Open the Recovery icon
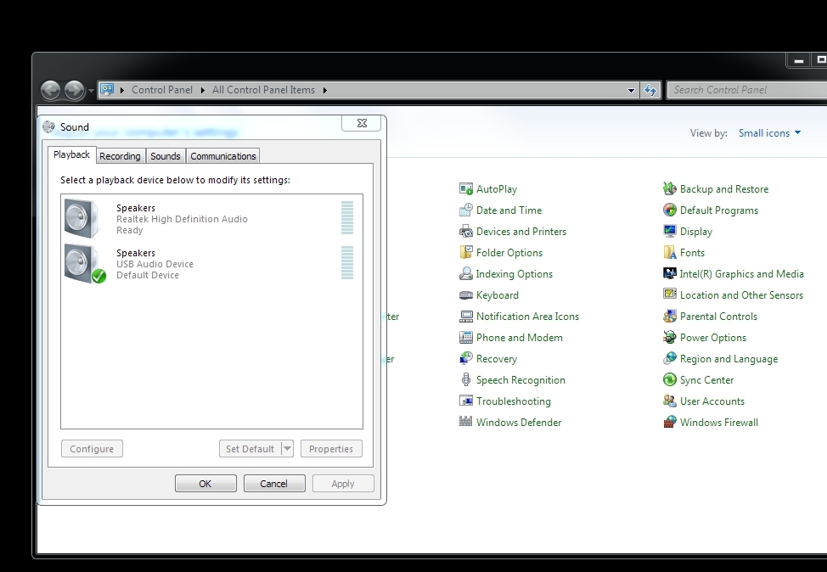This screenshot has width=827, height=572. pos(465,358)
